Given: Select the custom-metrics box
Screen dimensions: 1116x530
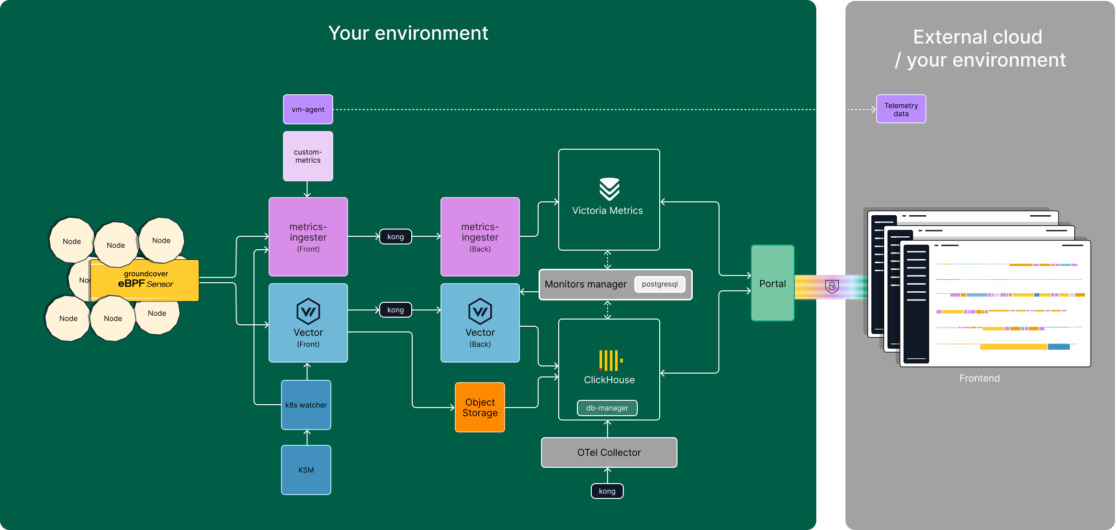Looking at the screenshot, I should tap(308, 156).
